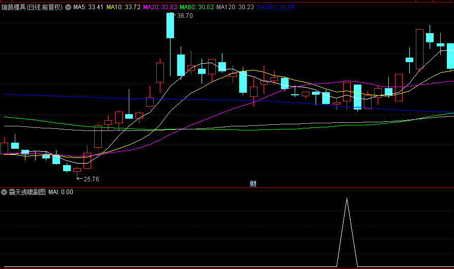
Task: Click the 36.70 high price annotation
Action: coord(185,16)
